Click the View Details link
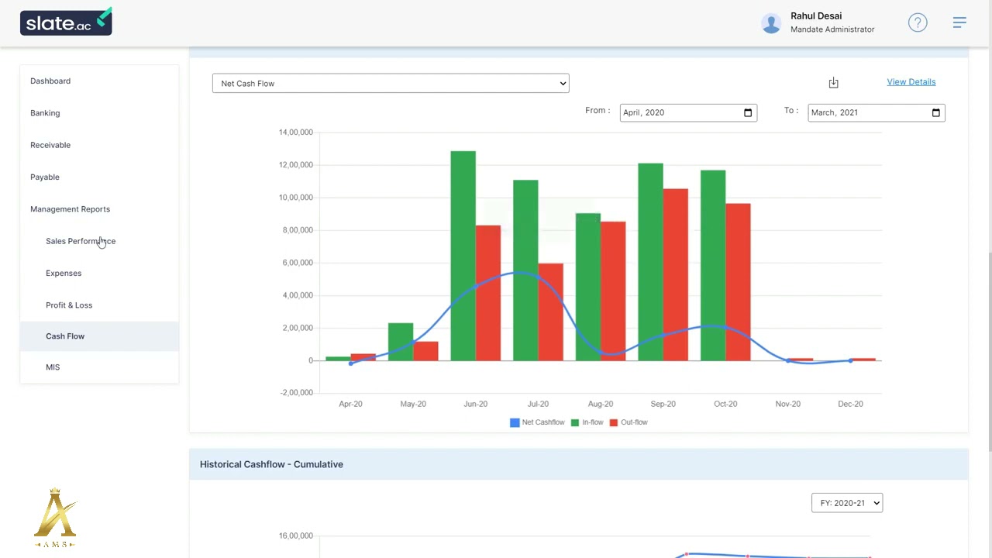 pyautogui.click(x=911, y=81)
